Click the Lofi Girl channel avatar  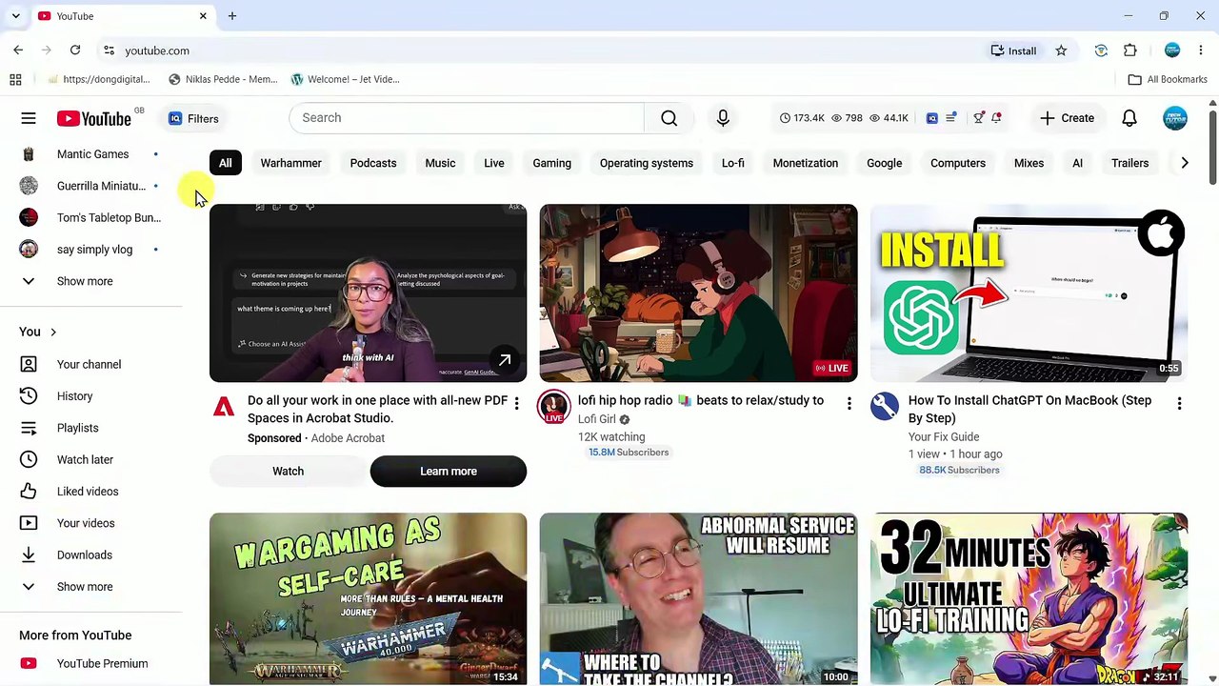(x=554, y=407)
